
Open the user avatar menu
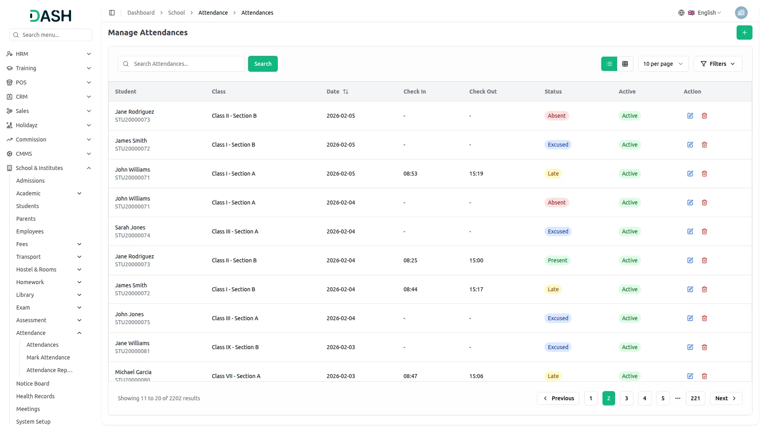click(741, 13)
